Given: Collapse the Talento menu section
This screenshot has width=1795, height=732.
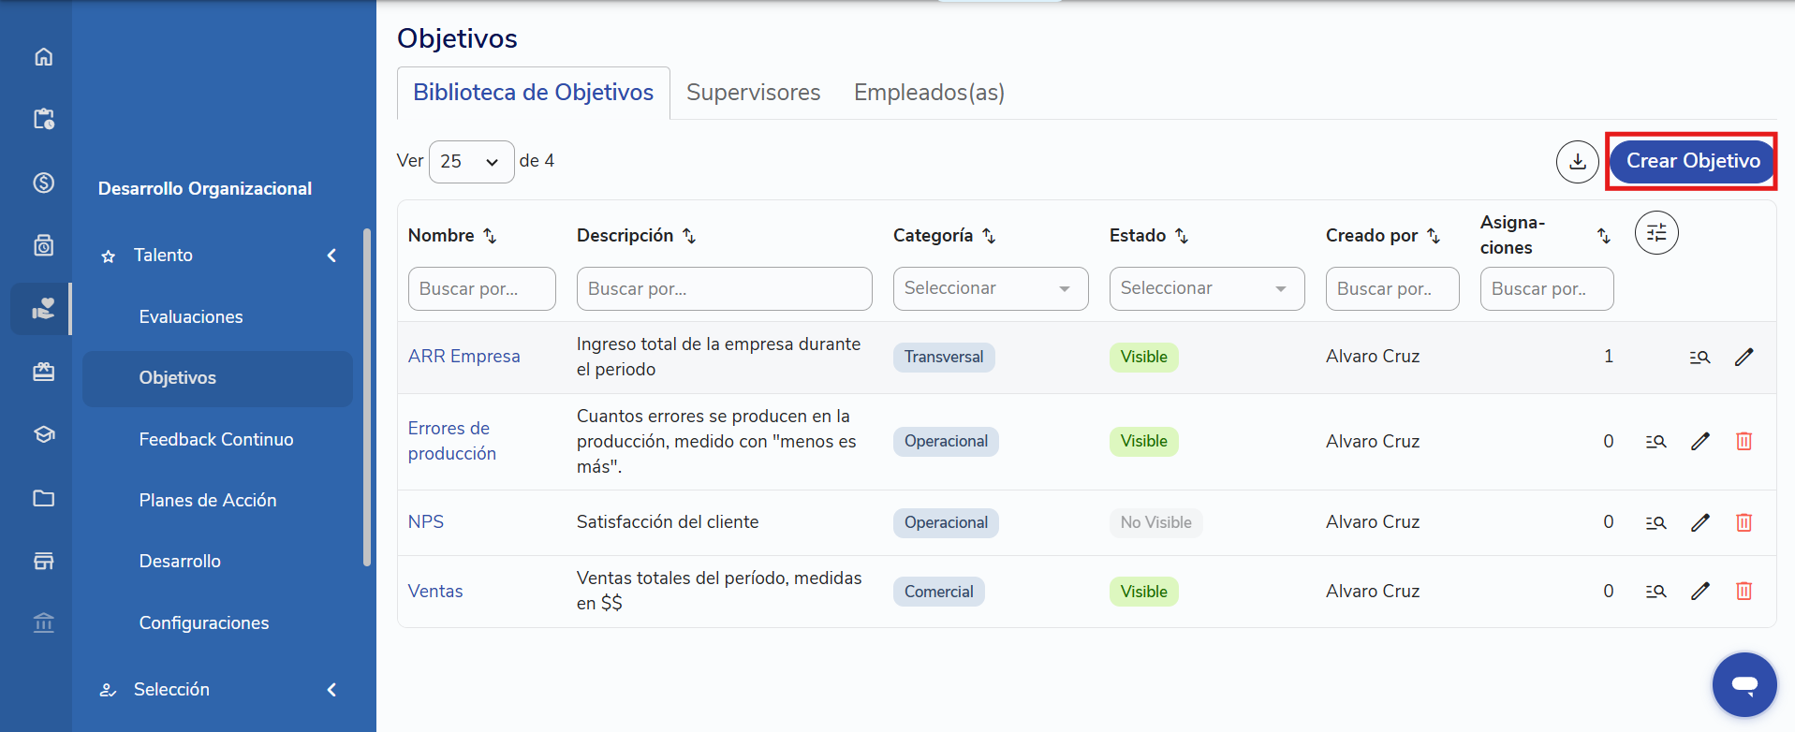Looking at the screenshot, I should click(x=331, y=256).
